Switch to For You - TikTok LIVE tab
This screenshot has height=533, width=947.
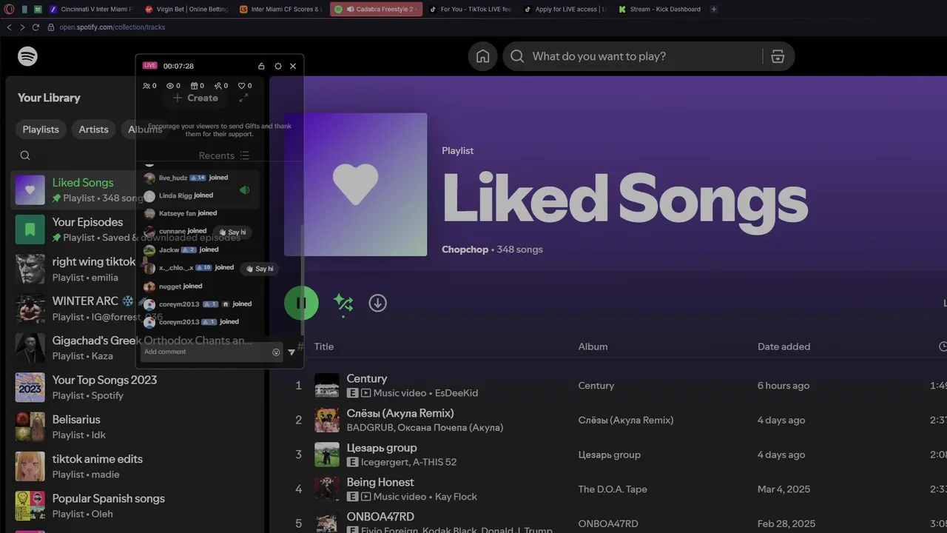point(471,9)
